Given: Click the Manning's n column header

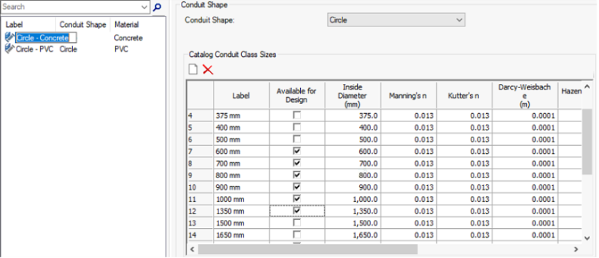Looking at the screenshot, I should click(x=408, y=96).
